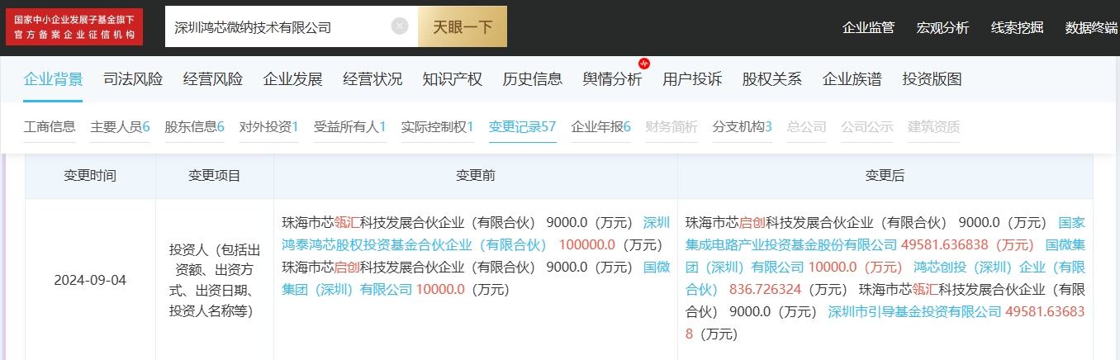This screenshot has height=360, width=1120.
Task: Select the 企业年报 sub-tab
Action: [600, 126]
